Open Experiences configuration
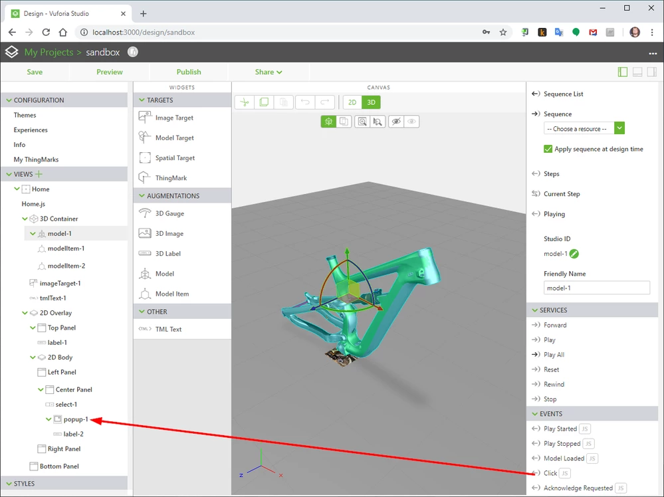664x497 pixels. pyautogui.click(x=31, y=130)
